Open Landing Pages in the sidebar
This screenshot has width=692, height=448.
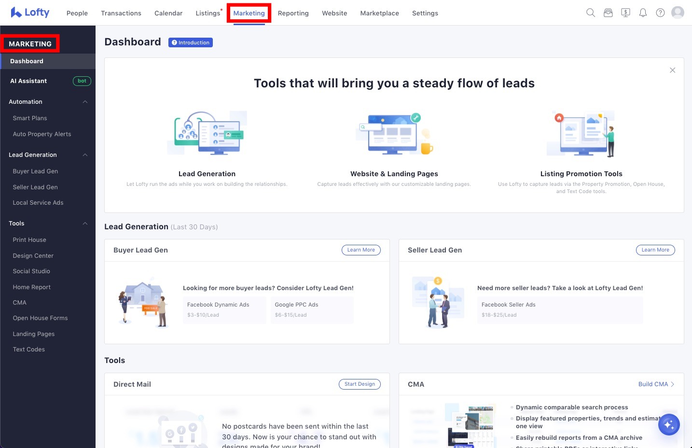[34, 334]
